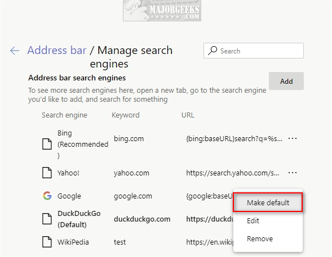Click the Add button
The image size is (332, 257).
[286, 81]
